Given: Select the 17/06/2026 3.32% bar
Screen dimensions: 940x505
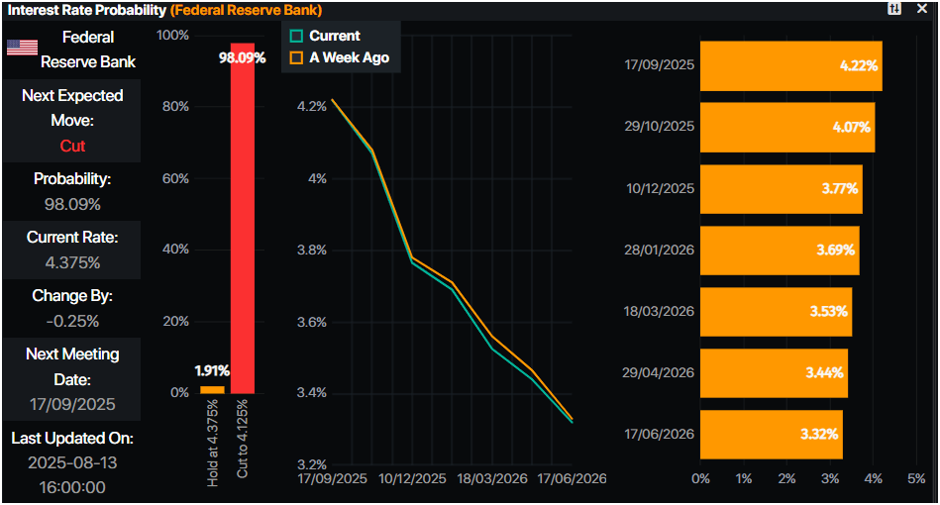Looking at the screenshot, I should pos(771,435).
